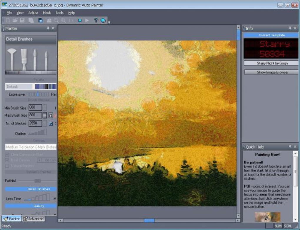
Task: Click the Max Brush Size input field
Action: point(35,115)
